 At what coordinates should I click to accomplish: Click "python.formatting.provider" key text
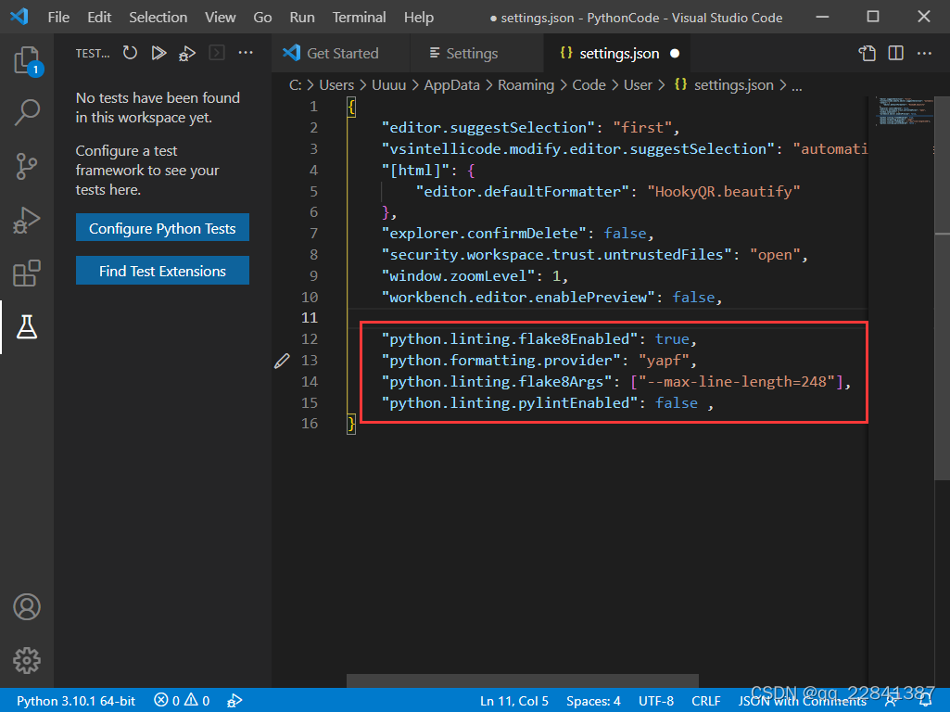coord(501,361)
